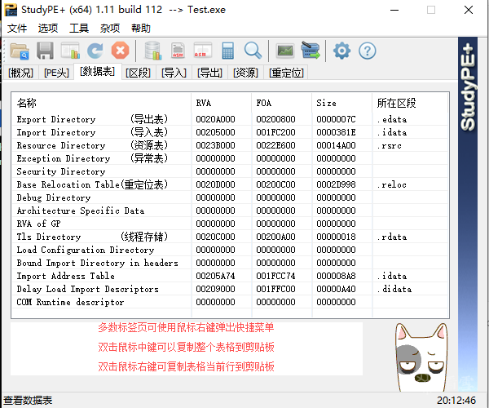Click the orange X close-file icon
Viewport: 489px width, 408px height.
click(x=120, y=51)
